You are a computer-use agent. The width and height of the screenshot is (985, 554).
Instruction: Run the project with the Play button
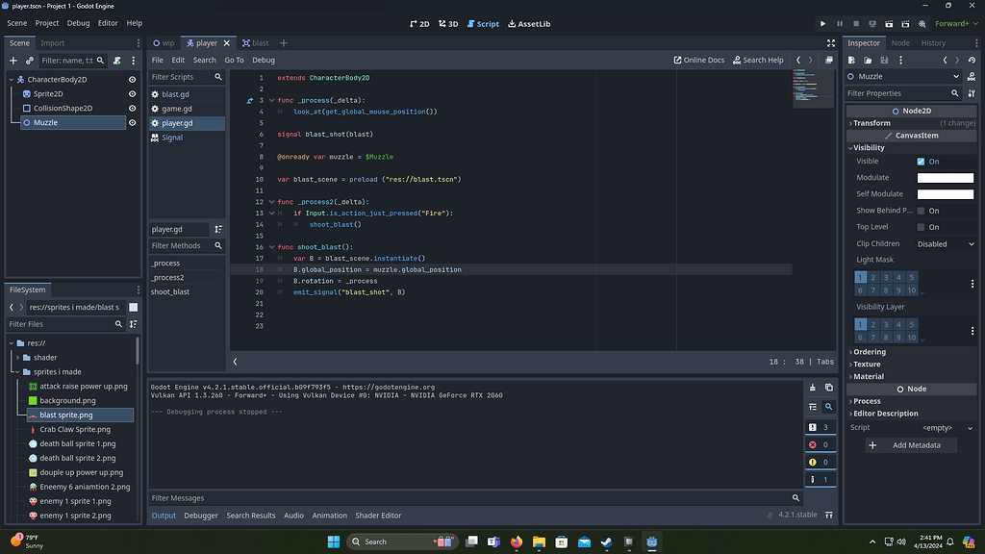(x=823, y=24)
